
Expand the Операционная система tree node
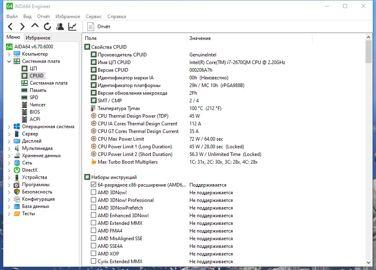tap(8, 126)
